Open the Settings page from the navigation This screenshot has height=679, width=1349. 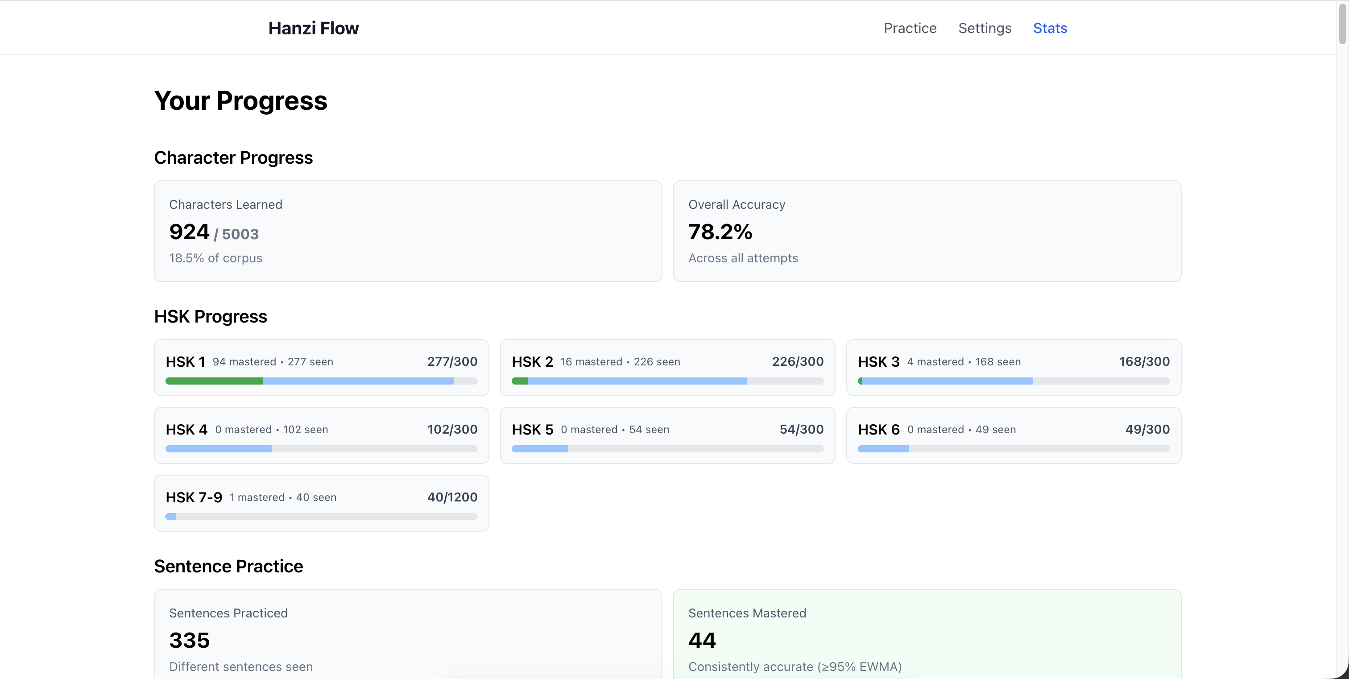coord(985,28)
